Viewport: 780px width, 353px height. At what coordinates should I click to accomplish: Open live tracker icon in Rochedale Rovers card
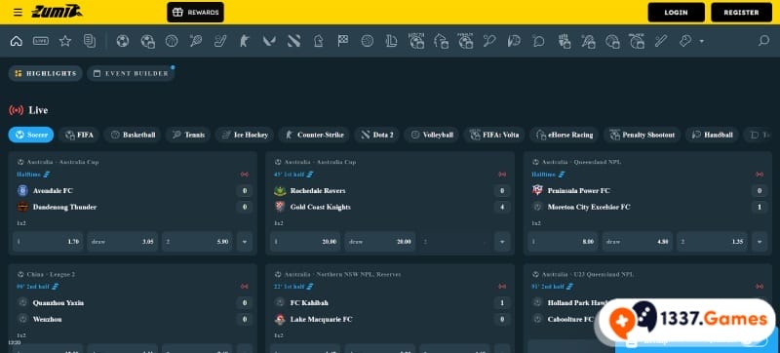[502, 175]
